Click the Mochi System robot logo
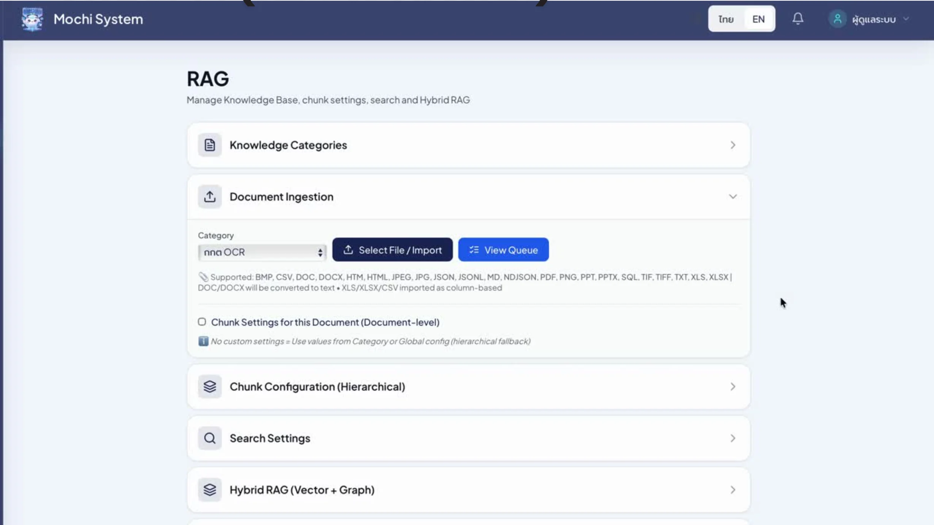The image size is (934, 525). click(32, 19)
